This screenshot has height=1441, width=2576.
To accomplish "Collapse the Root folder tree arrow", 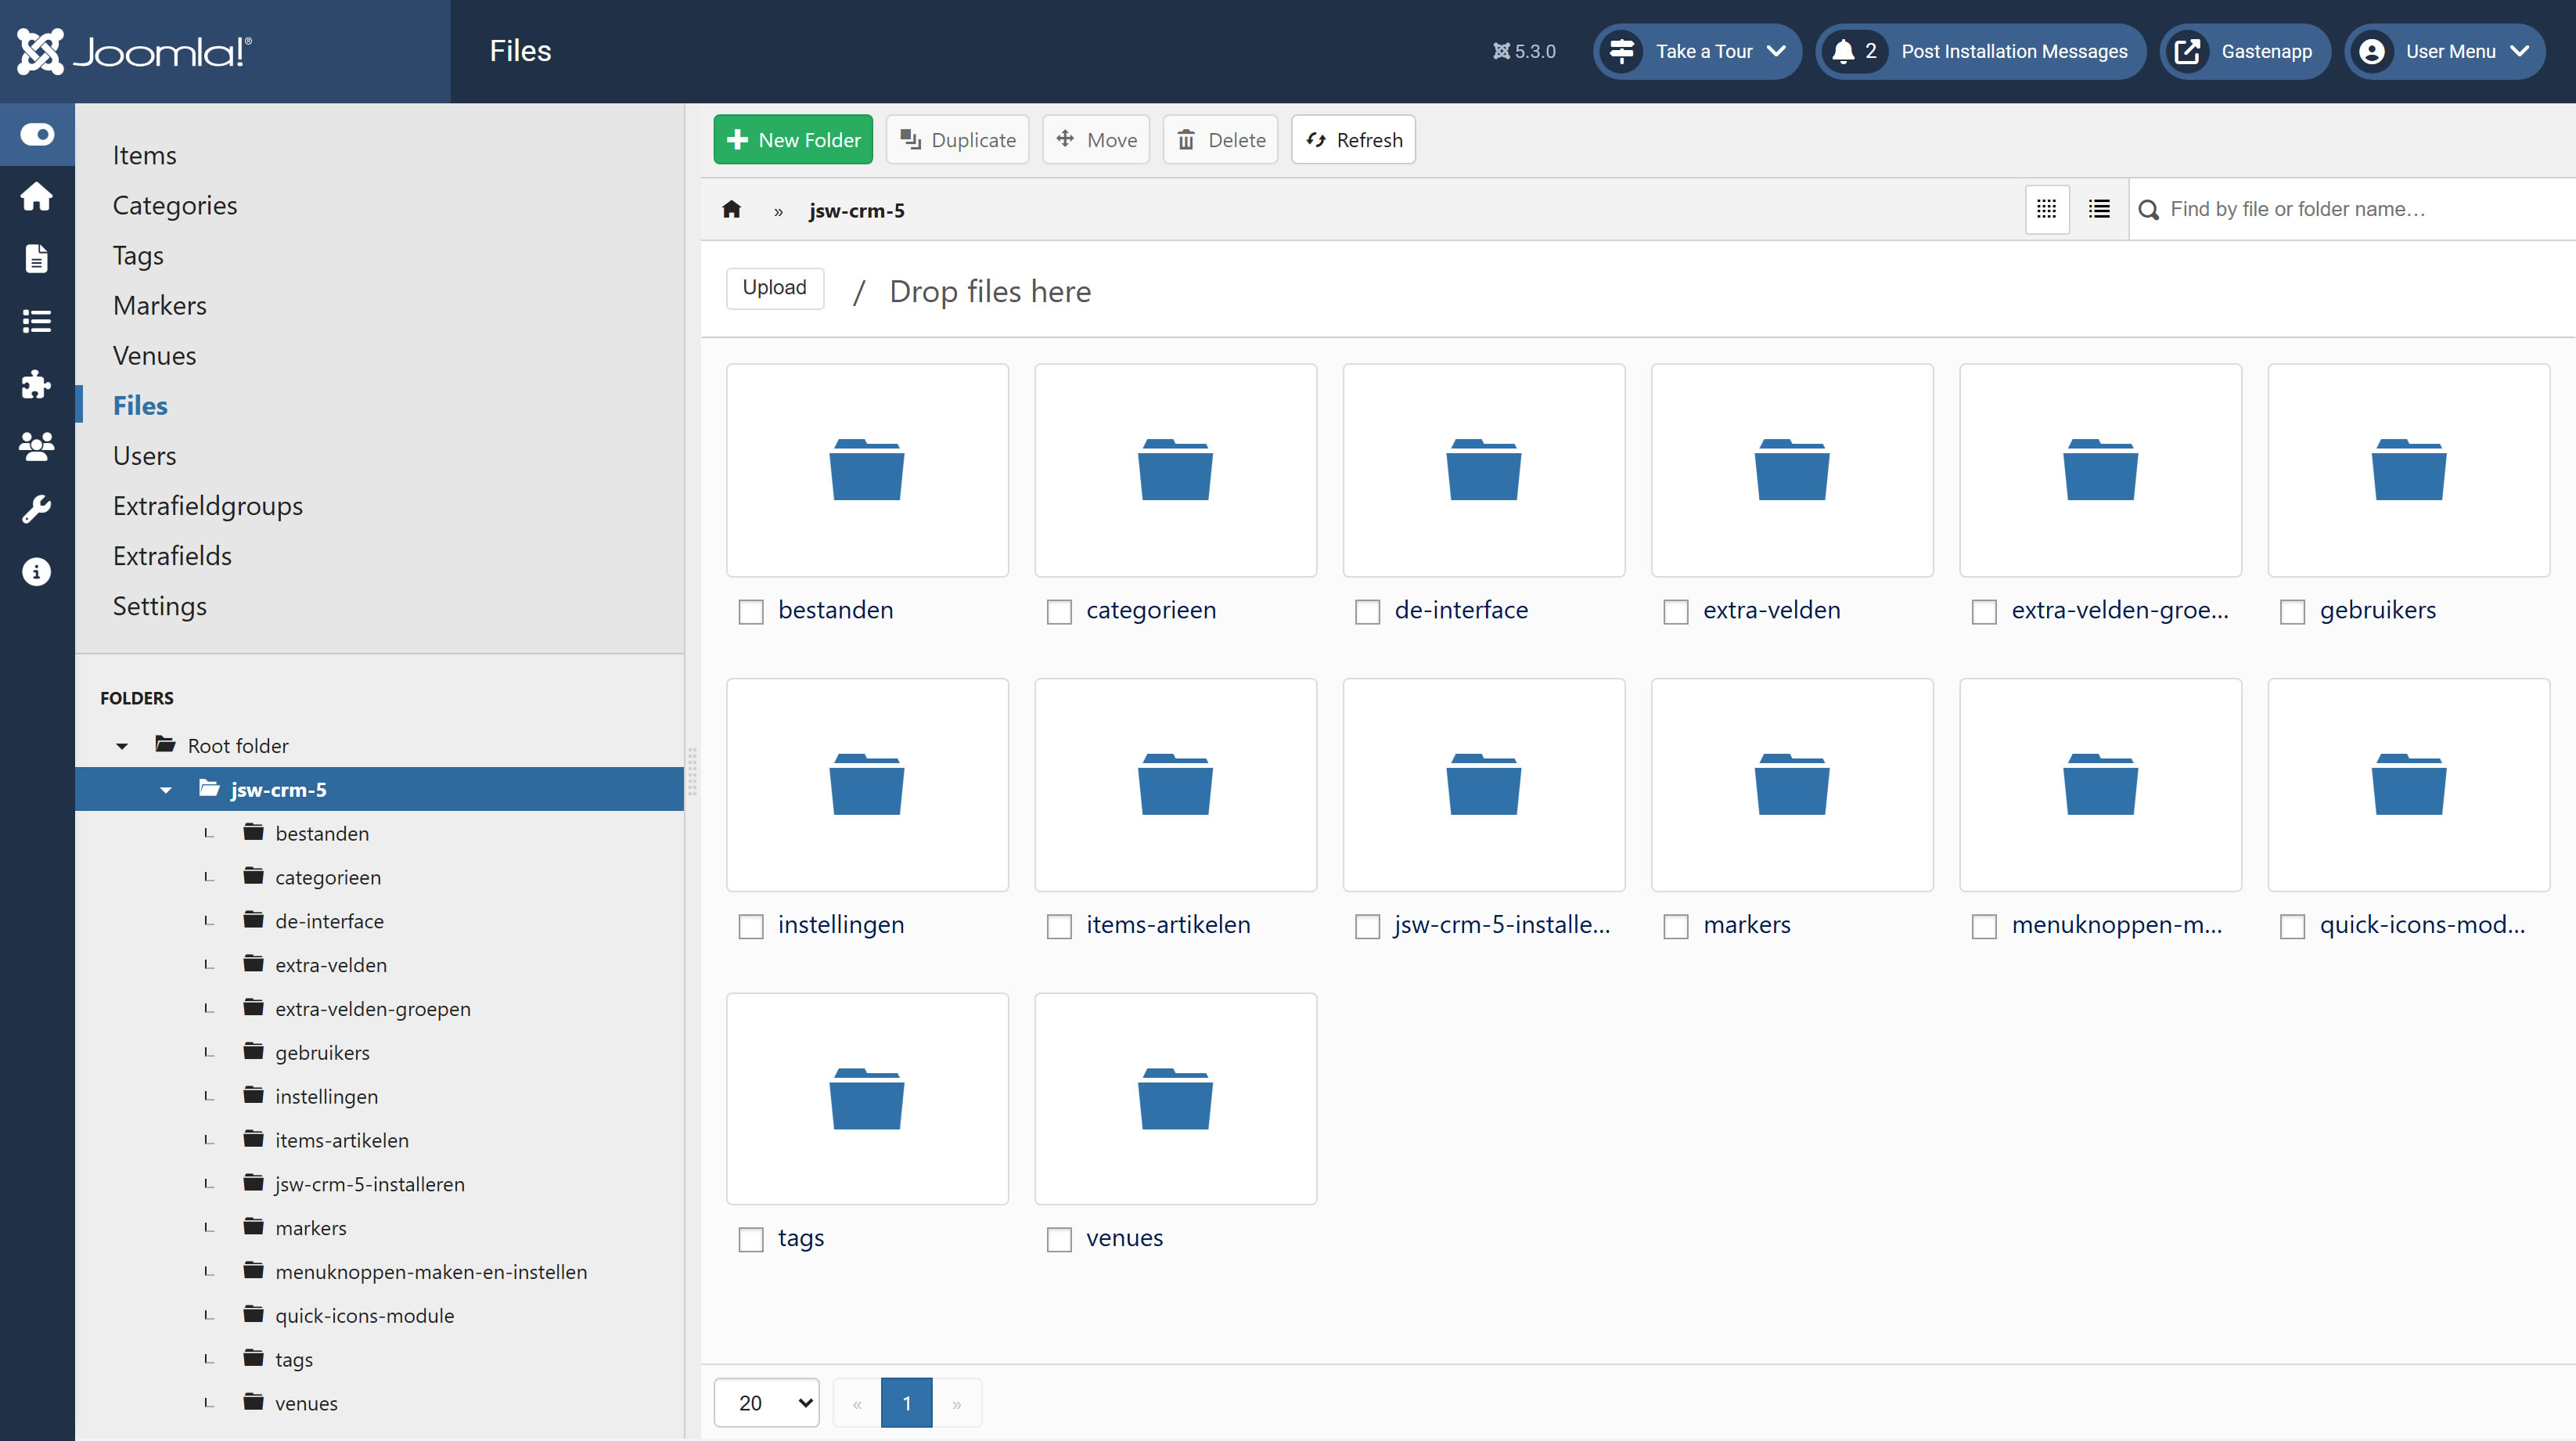I will [x=122, y=746].
